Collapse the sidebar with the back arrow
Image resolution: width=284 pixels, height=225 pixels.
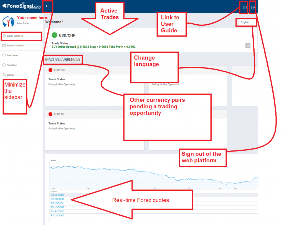click(x=47, y=6)
